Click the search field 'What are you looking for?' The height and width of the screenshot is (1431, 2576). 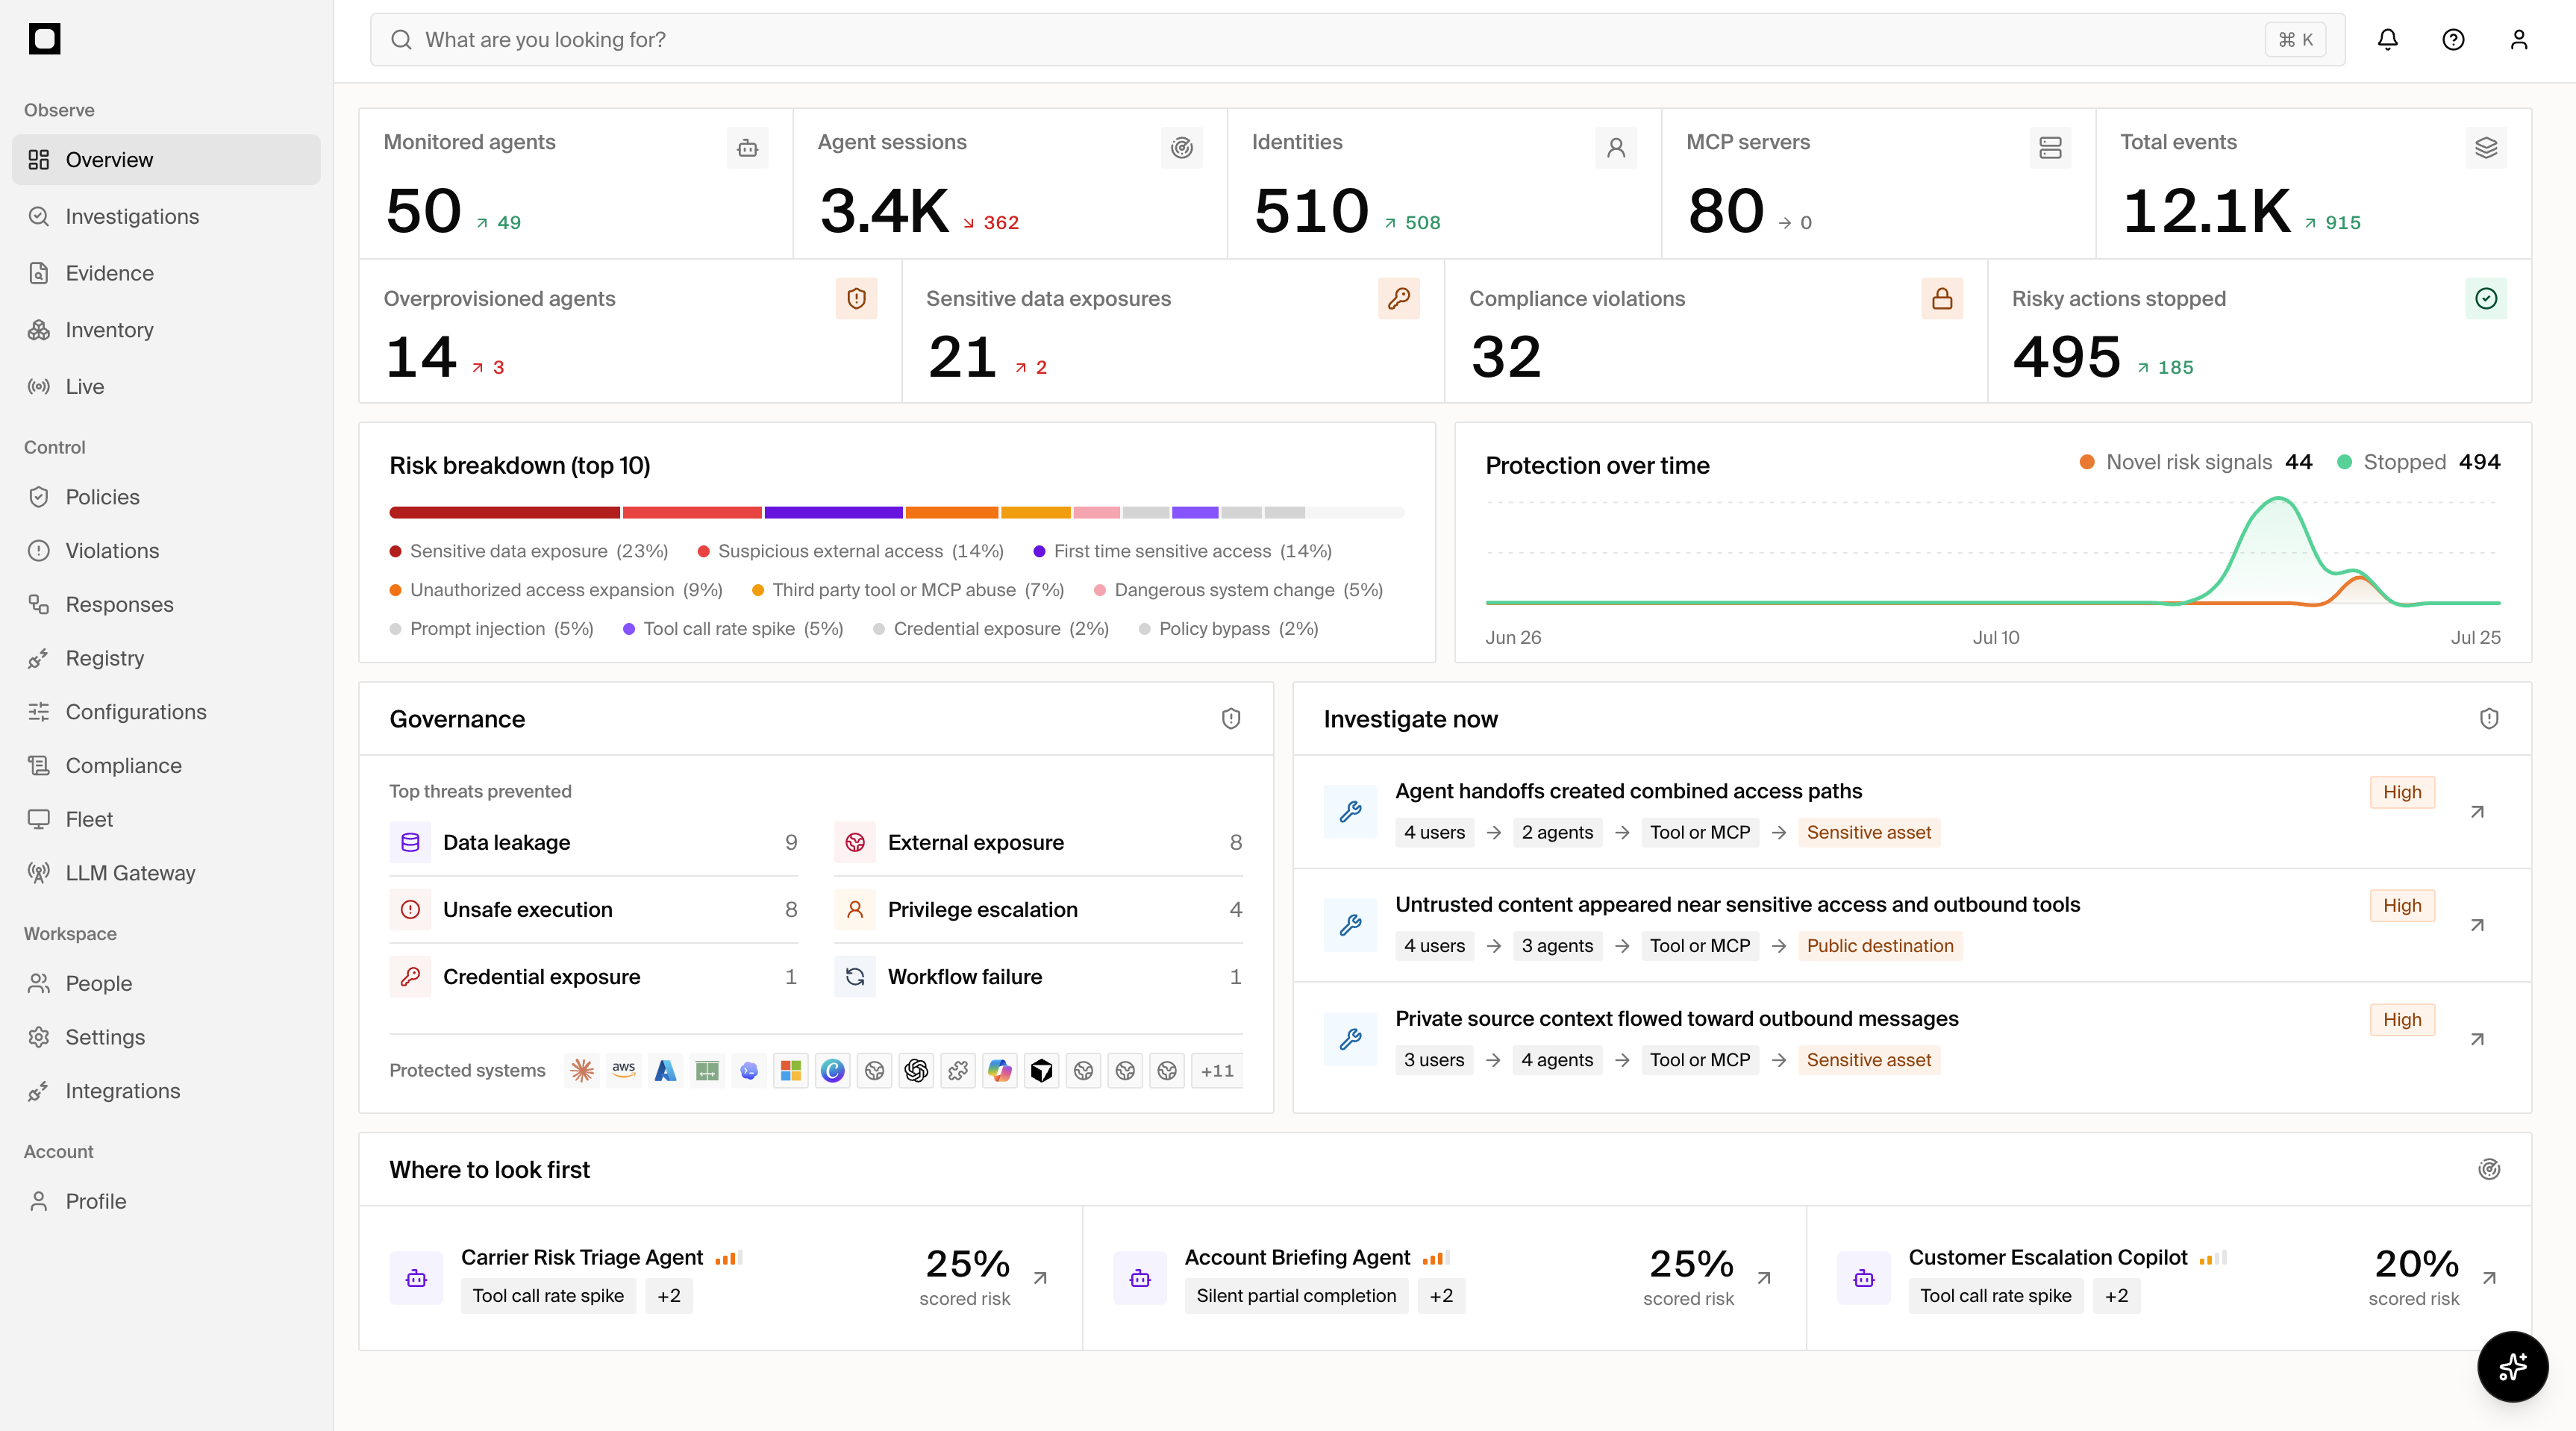(1357, 40)
